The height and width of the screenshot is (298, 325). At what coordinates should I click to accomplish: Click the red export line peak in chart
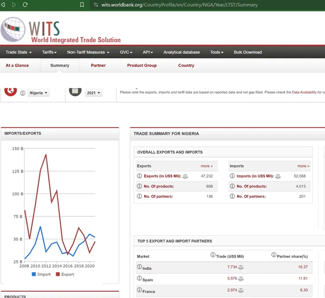click(46, 154)
